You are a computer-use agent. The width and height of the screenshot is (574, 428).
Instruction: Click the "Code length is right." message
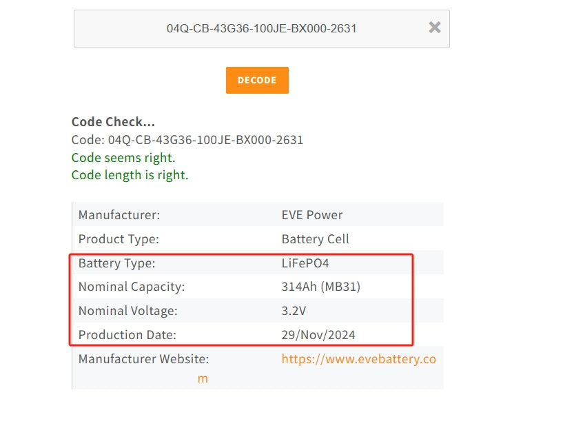tap(130, 175)
